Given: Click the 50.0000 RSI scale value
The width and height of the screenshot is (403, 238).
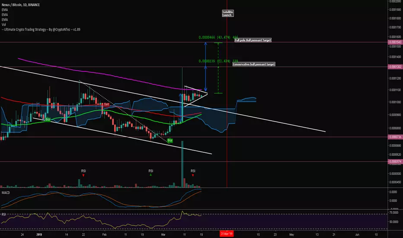Looking at the screenshot, I should (394, 222).
